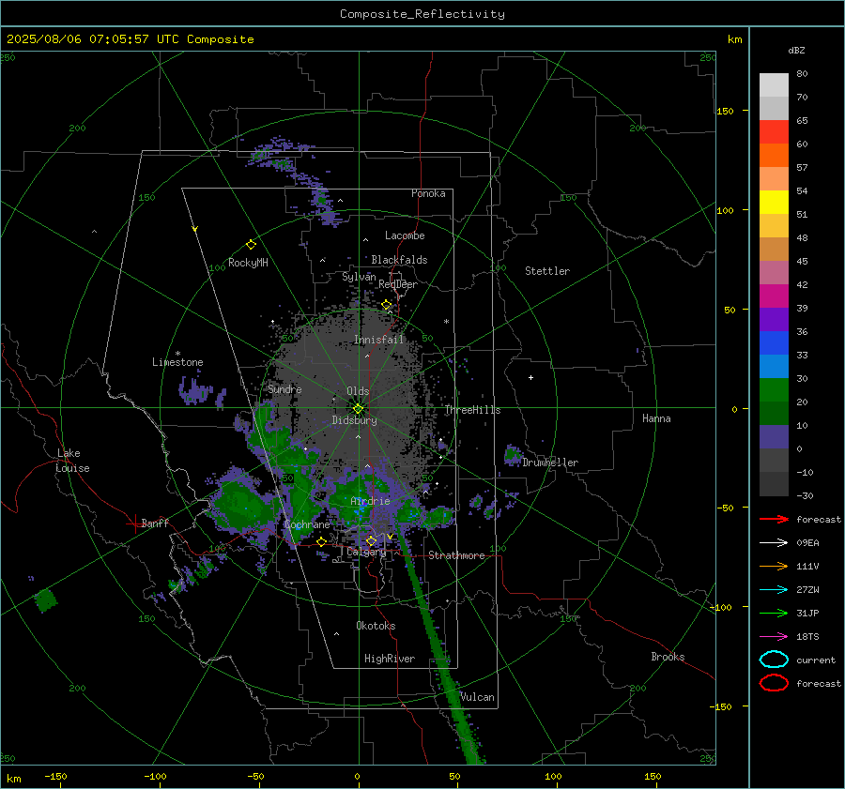845x789 pixels.
Task: Click the Lake Louise label
Action: click(x=72, y=461)
